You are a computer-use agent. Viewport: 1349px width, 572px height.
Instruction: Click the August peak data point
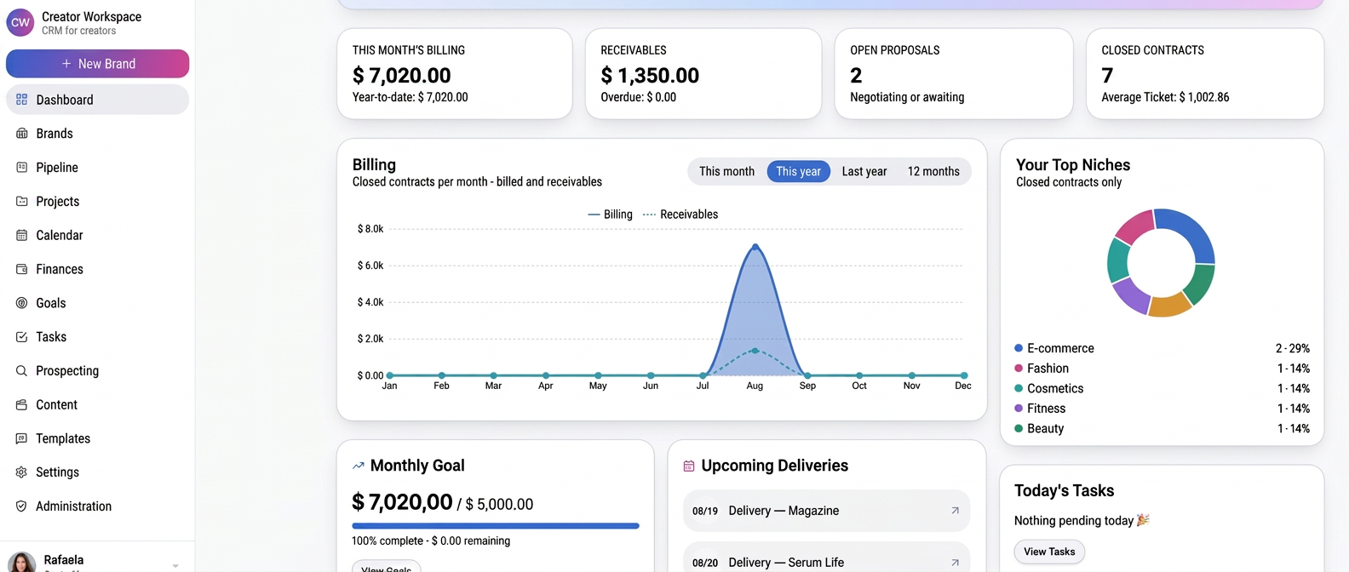(x=755, y=247)
